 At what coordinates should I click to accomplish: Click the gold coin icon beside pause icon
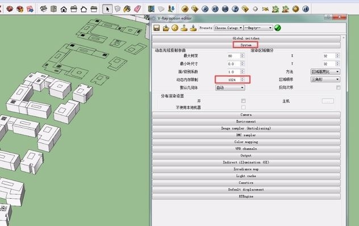pyautogui.click(x=295, y=9)
